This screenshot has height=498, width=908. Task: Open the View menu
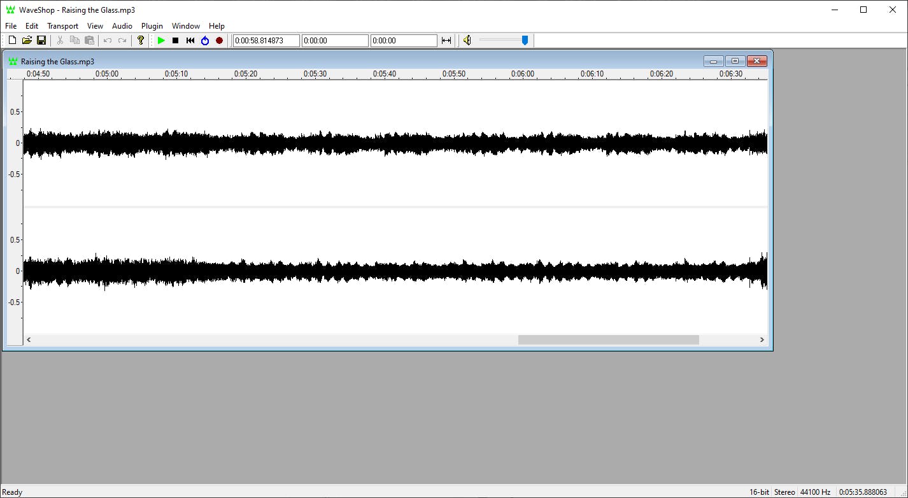tap(95, 26)
